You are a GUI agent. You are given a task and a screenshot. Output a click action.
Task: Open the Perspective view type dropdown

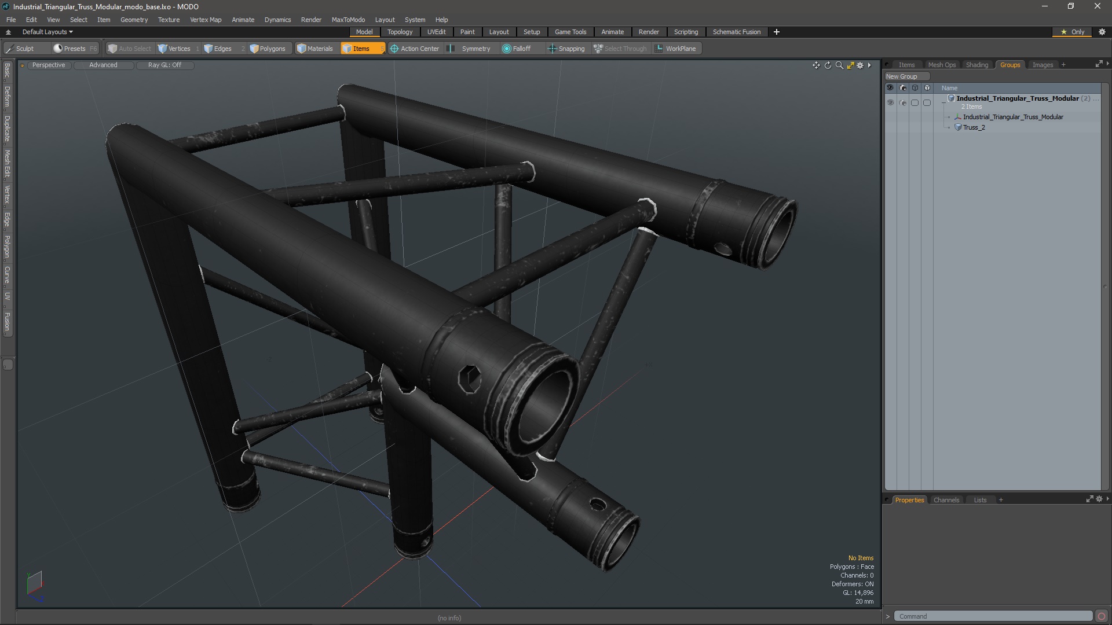[x=49, y=65]
